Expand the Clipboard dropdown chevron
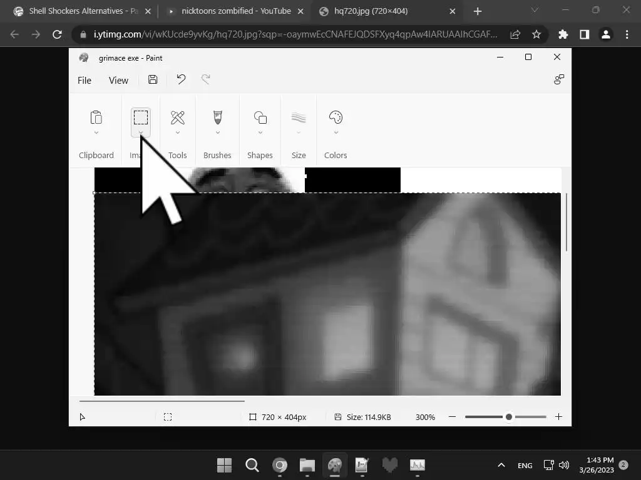Viewport: 641px width, 480px height. [96, 132]
